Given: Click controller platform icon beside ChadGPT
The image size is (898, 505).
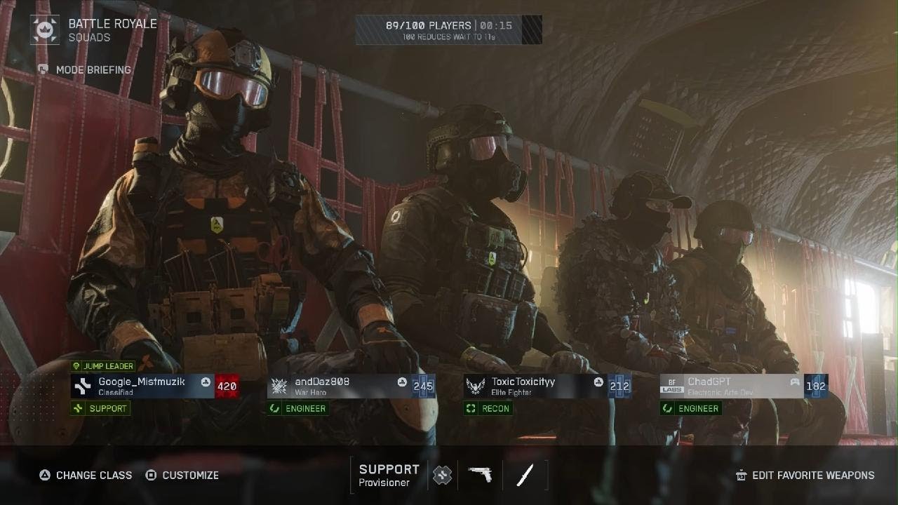Looking at the screenshot, I should point(795,382).
